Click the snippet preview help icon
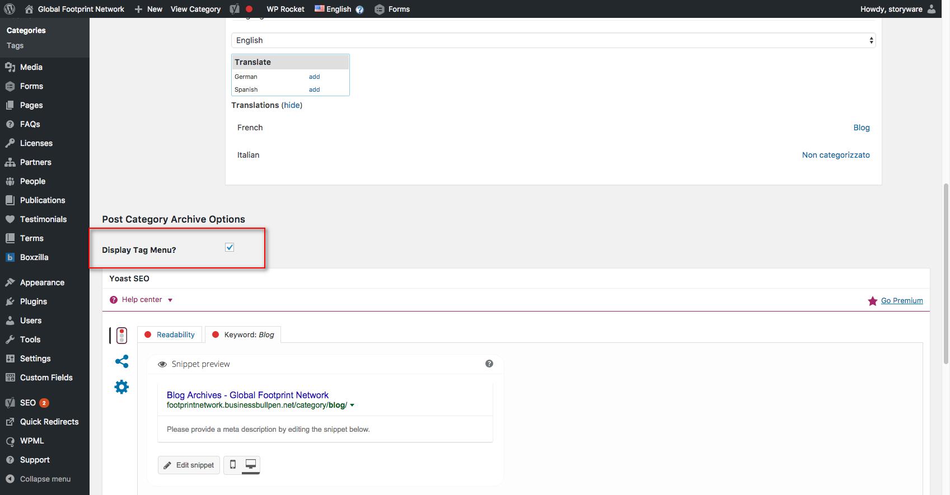The image size is (950, 495). pyautogui.click(x=489, y=364)
